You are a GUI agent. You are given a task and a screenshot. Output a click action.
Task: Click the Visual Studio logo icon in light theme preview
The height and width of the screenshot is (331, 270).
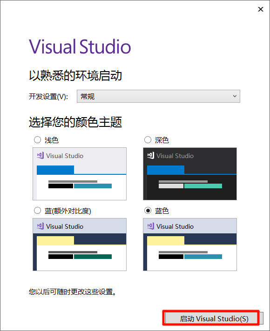tap(40, 155)
